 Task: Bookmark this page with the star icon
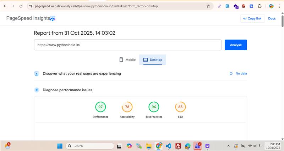click(208, 6)
